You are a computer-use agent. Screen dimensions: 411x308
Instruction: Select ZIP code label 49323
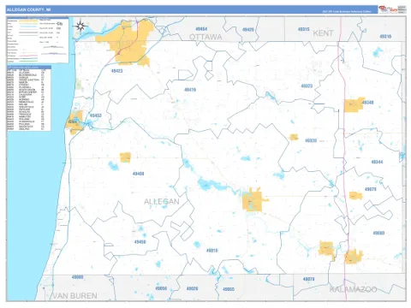pyautogui.click(x=307, y=86)
